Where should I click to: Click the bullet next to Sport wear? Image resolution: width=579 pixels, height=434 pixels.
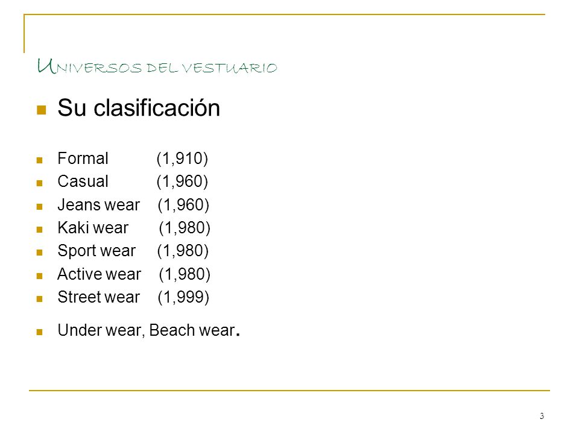40,253
